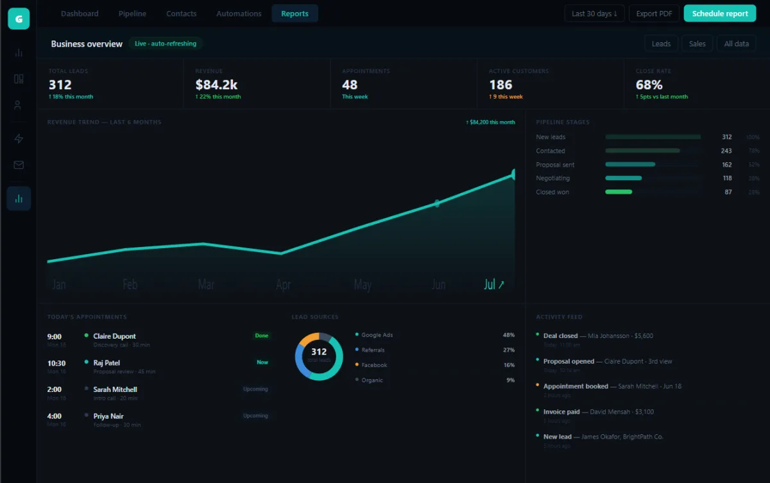Click the Close Rate 68% card
Viewport: 770px width, 483px height.
point(697,84)
